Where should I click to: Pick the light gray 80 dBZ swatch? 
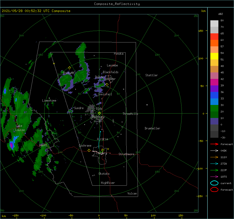coord(214,23)
